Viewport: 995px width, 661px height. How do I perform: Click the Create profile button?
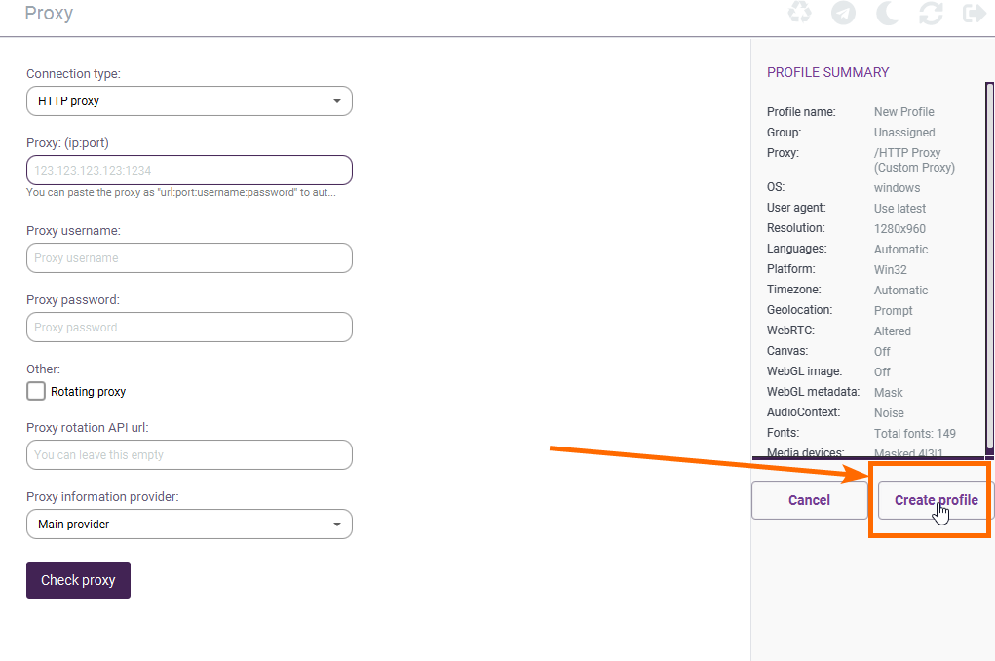point(936,500)
